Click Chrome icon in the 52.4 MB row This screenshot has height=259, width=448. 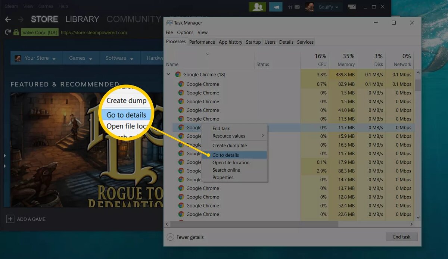(181, 206)
